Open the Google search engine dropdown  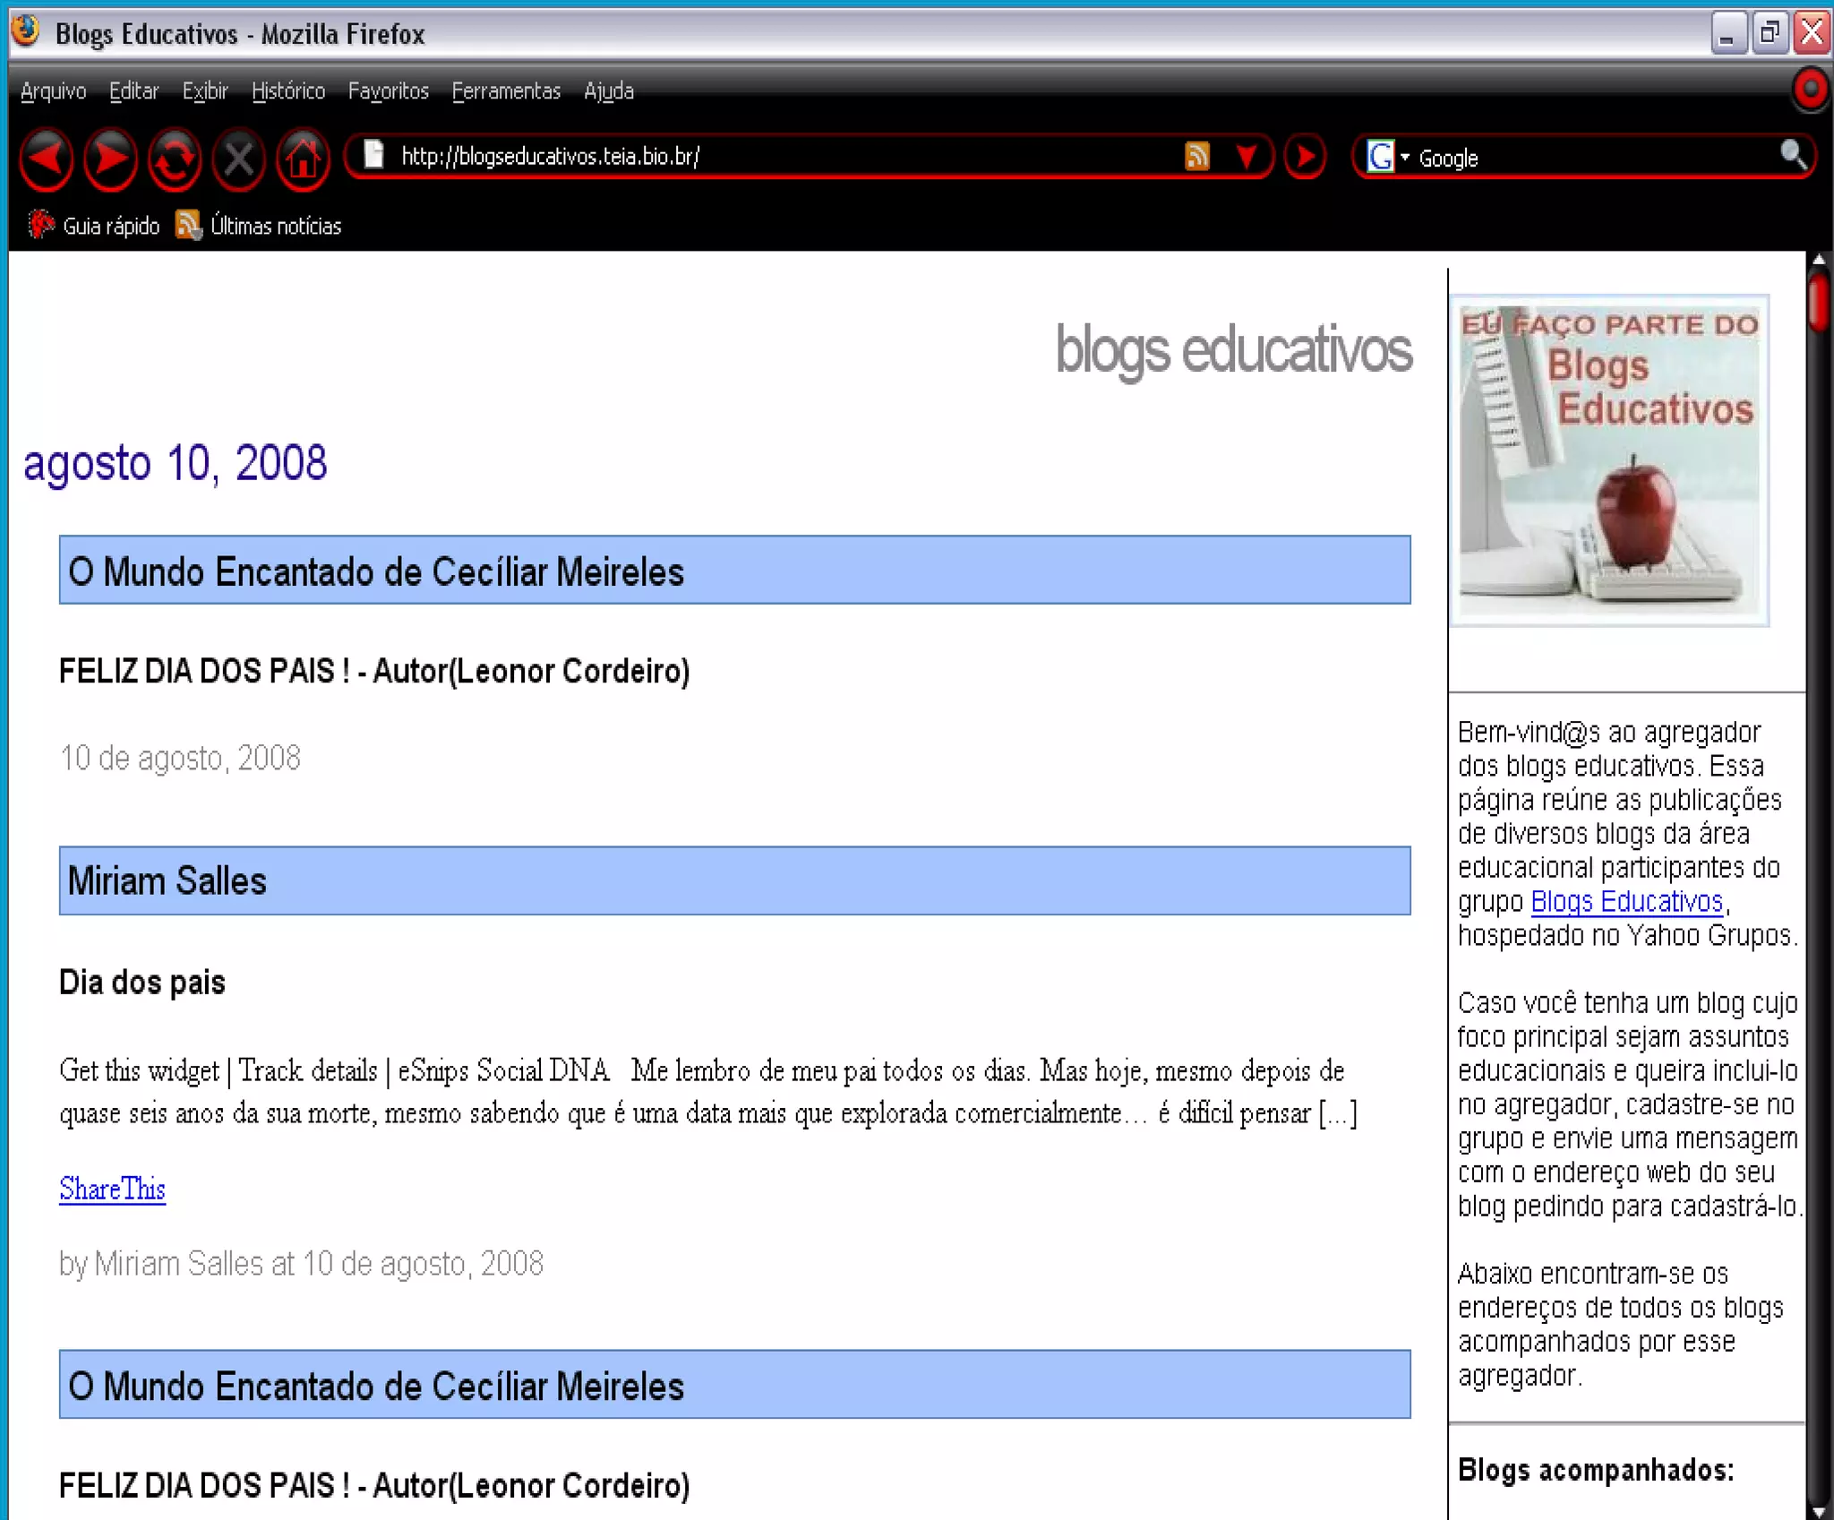pyautogui.click(x=1387, y=157)
